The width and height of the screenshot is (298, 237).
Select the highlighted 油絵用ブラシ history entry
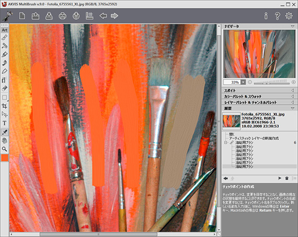(x=260, y=166)
